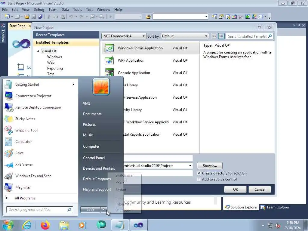Click the Find in Files toolbar icon
The height and width of the screenshot is (231, 308).
148,17
